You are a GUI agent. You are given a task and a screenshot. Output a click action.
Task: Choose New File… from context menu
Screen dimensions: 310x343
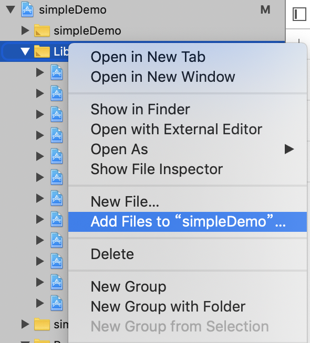125,201
